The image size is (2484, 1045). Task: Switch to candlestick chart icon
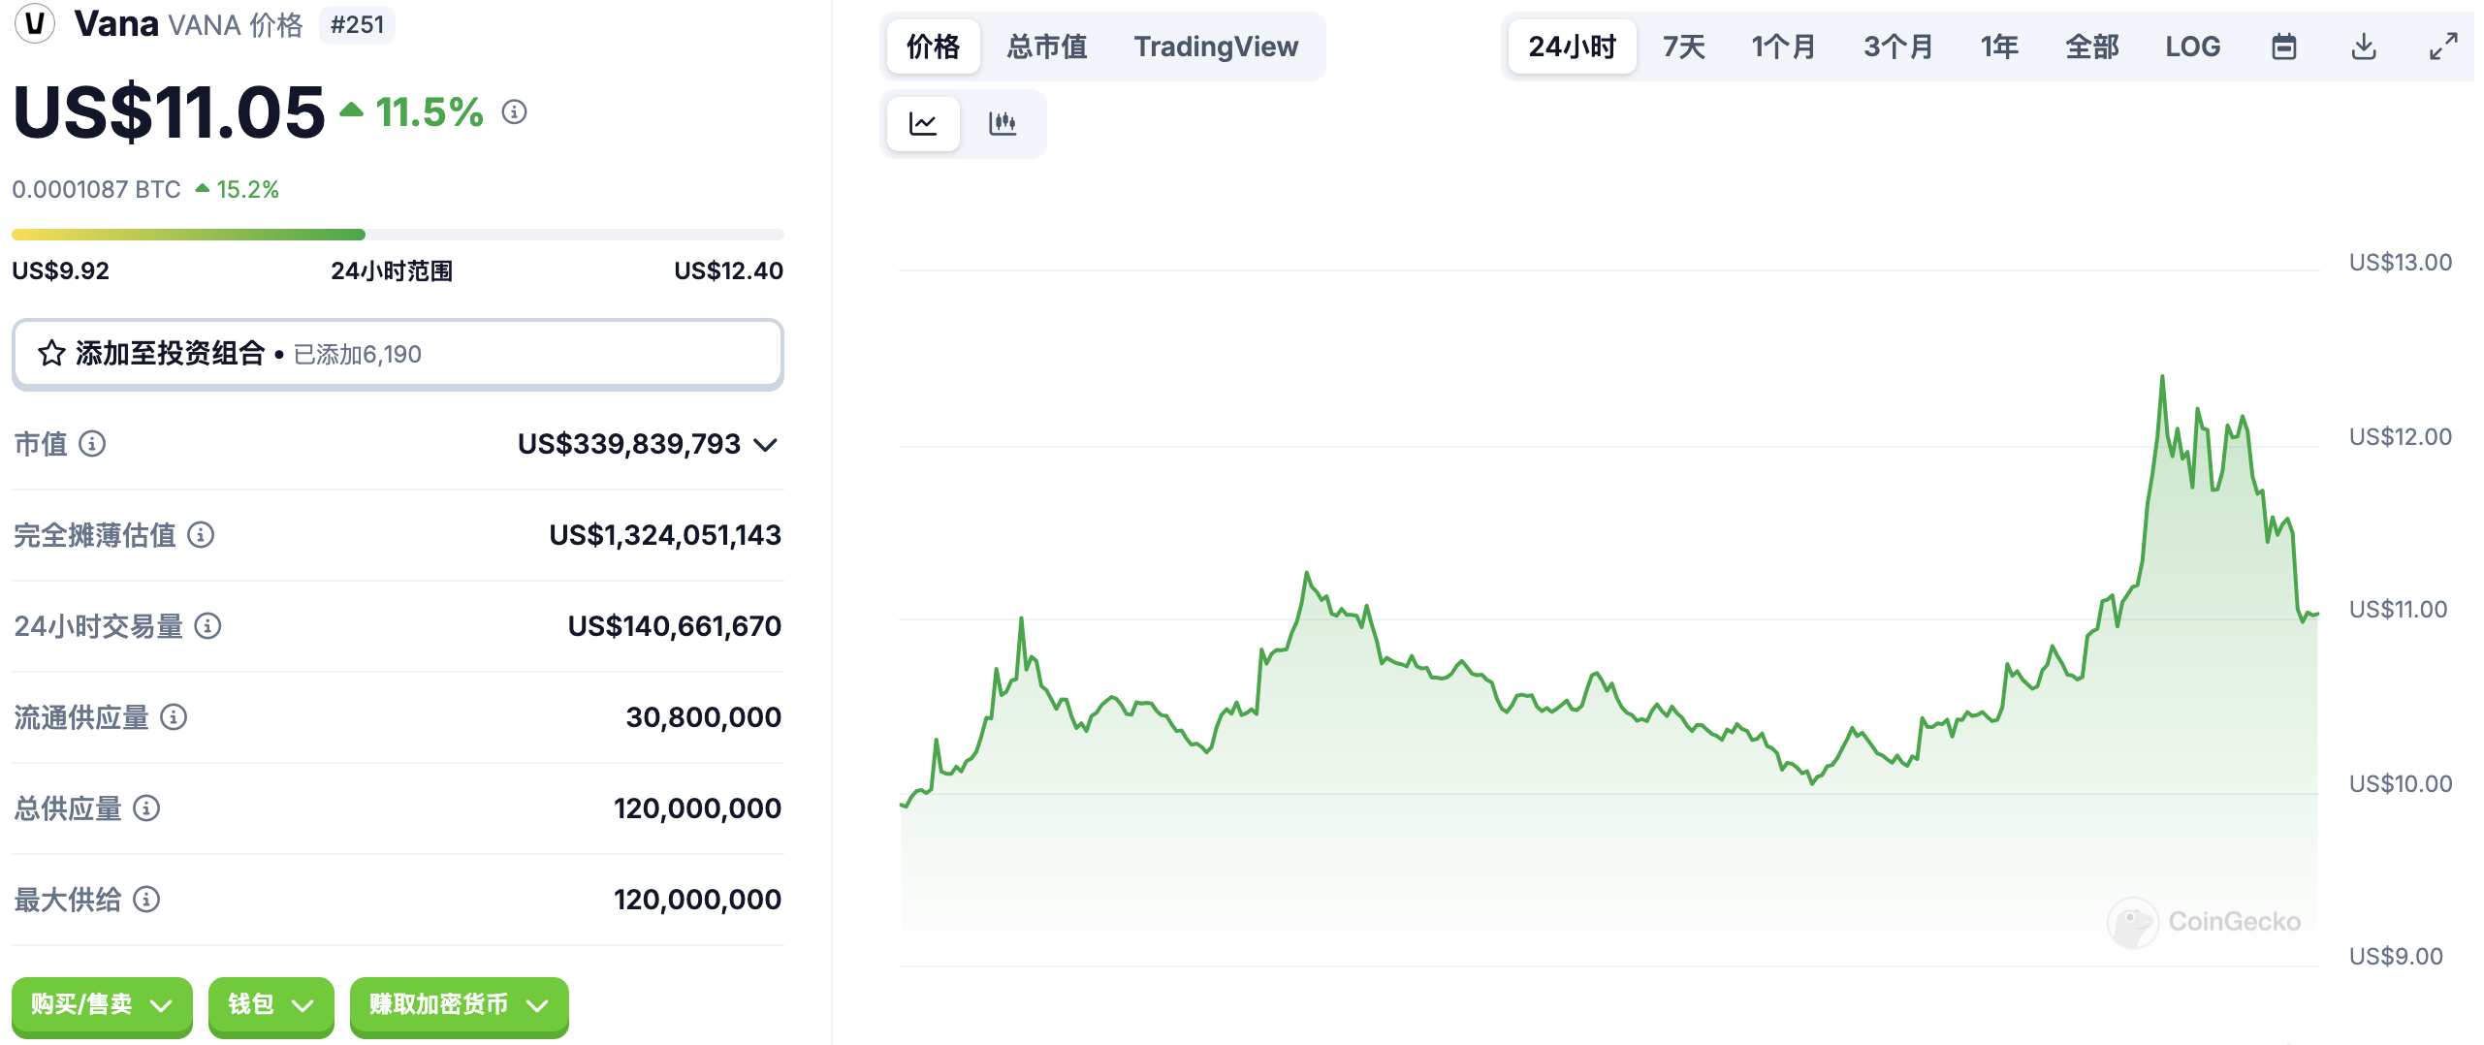click(x=1002, y=124)
